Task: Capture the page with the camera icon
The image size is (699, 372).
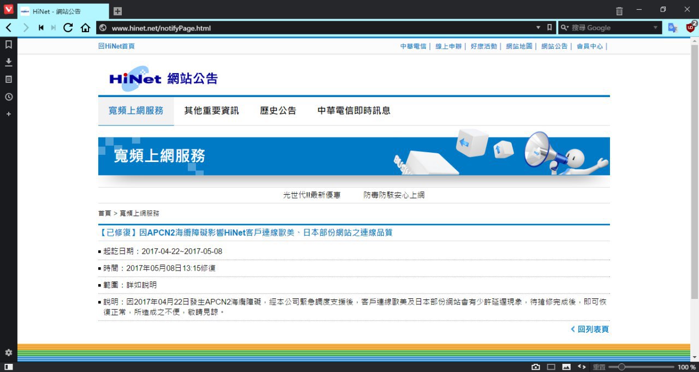Action: click(x=536, y=367)
